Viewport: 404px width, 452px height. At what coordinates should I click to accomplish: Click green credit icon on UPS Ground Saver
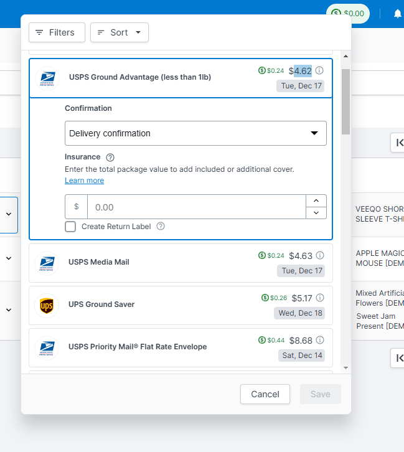pos(265,298)
